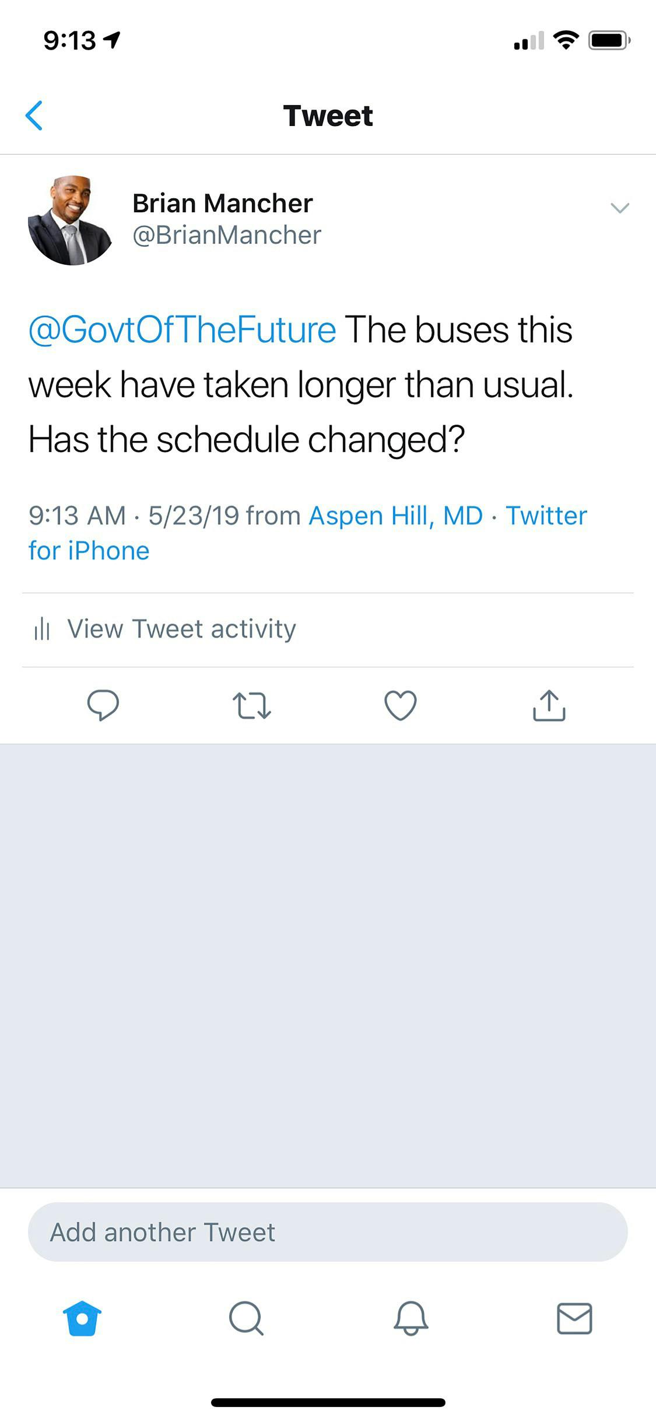The height and width of the screenshot is (1421, 656).
Task: Open the @GovtOfTheFuture mention link
Action: pos(182,330)
